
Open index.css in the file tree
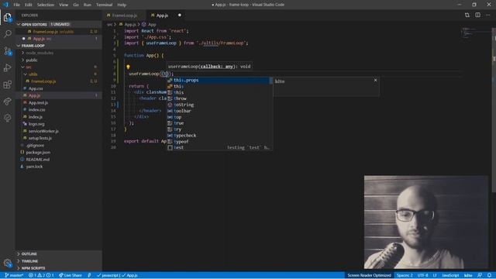(x=59, y=110)
